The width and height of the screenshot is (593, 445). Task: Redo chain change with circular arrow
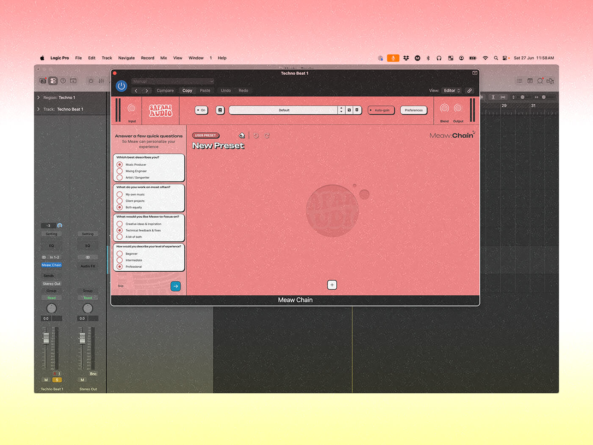point(267,136)
